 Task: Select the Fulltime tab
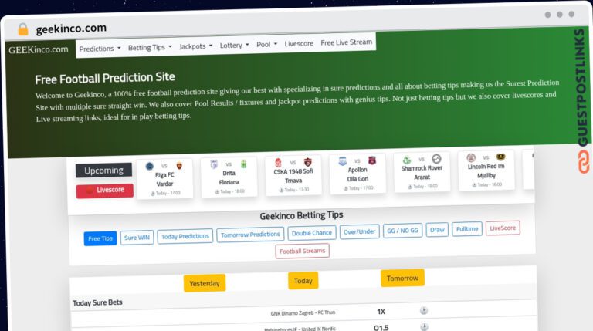(x=467, y=229)
